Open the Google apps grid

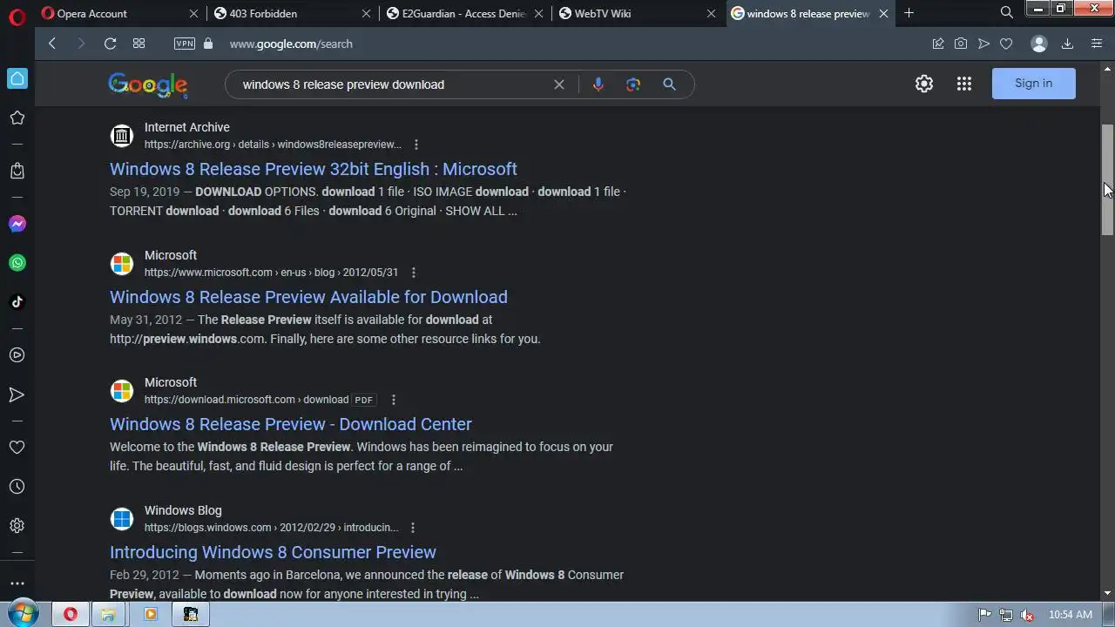coord(964,84)
